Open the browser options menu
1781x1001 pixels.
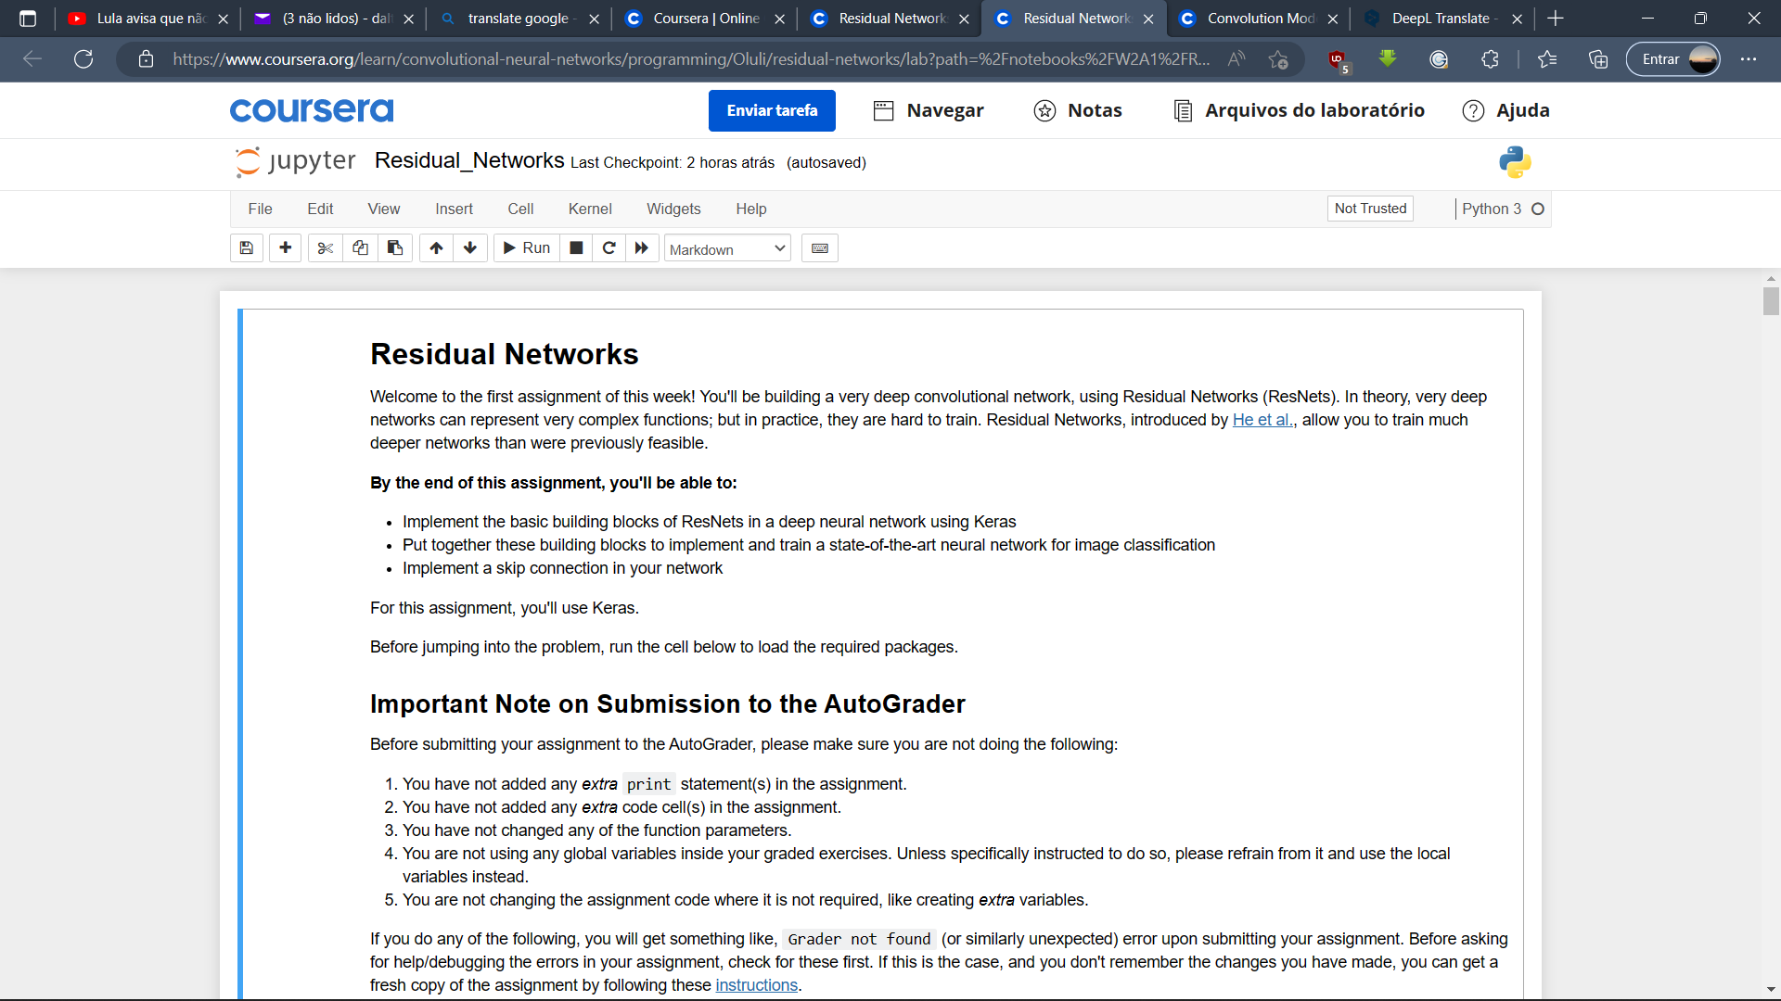coord(1750,59)
